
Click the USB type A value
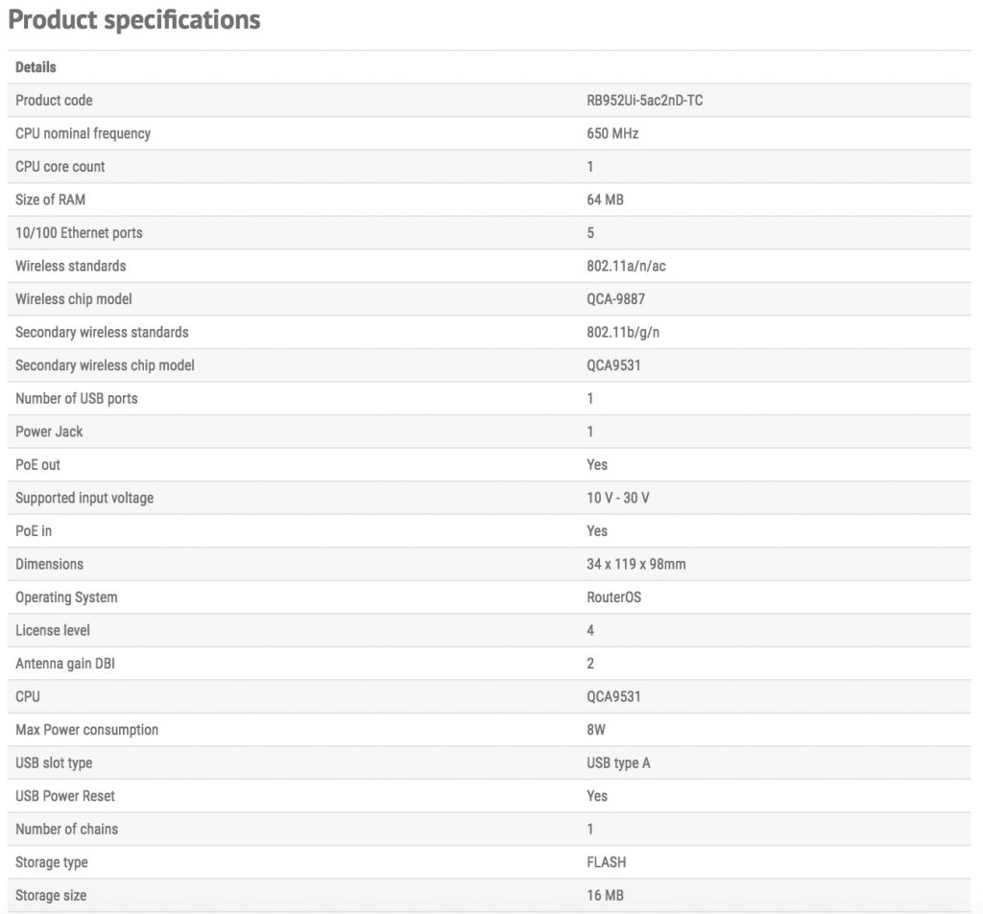(618, 763)
